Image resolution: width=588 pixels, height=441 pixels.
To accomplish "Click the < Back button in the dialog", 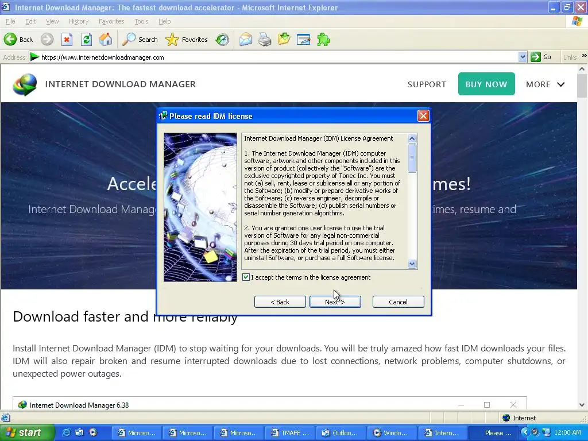I will (280, 302).
